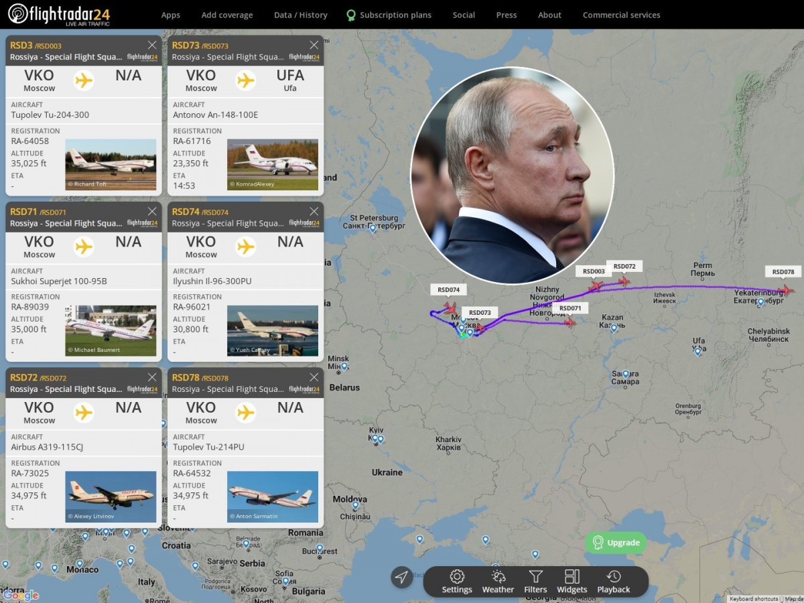The image size is (804, 603).
Task: Open the Tu-214PU aircraft photo
Action: [x=273, y=497]
